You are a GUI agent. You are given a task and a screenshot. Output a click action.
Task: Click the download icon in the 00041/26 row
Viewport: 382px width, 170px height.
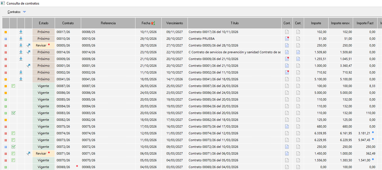tap(21, 79)
